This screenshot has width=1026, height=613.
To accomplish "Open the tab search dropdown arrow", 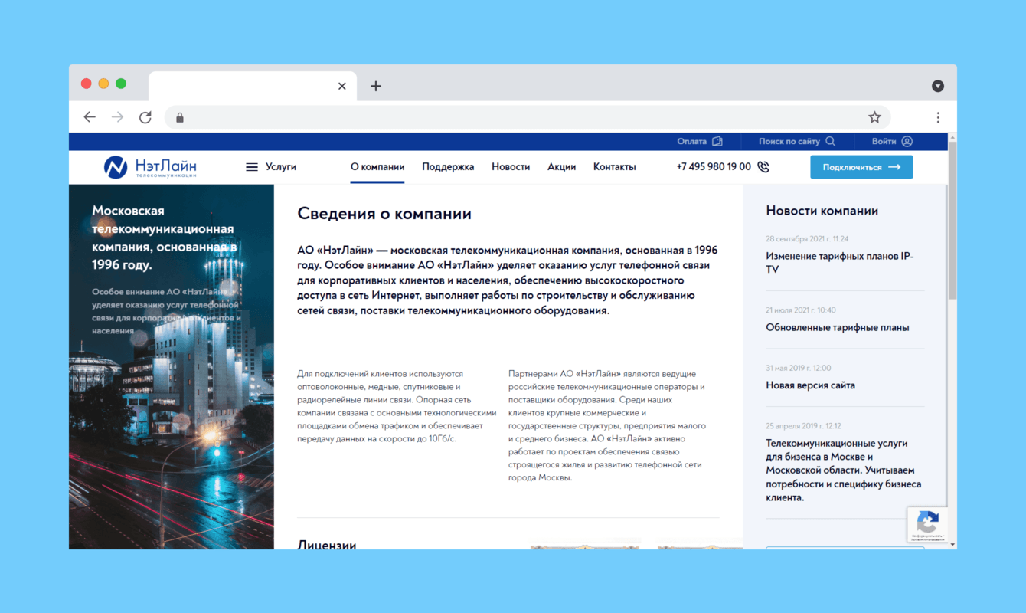I will point(938,86).
